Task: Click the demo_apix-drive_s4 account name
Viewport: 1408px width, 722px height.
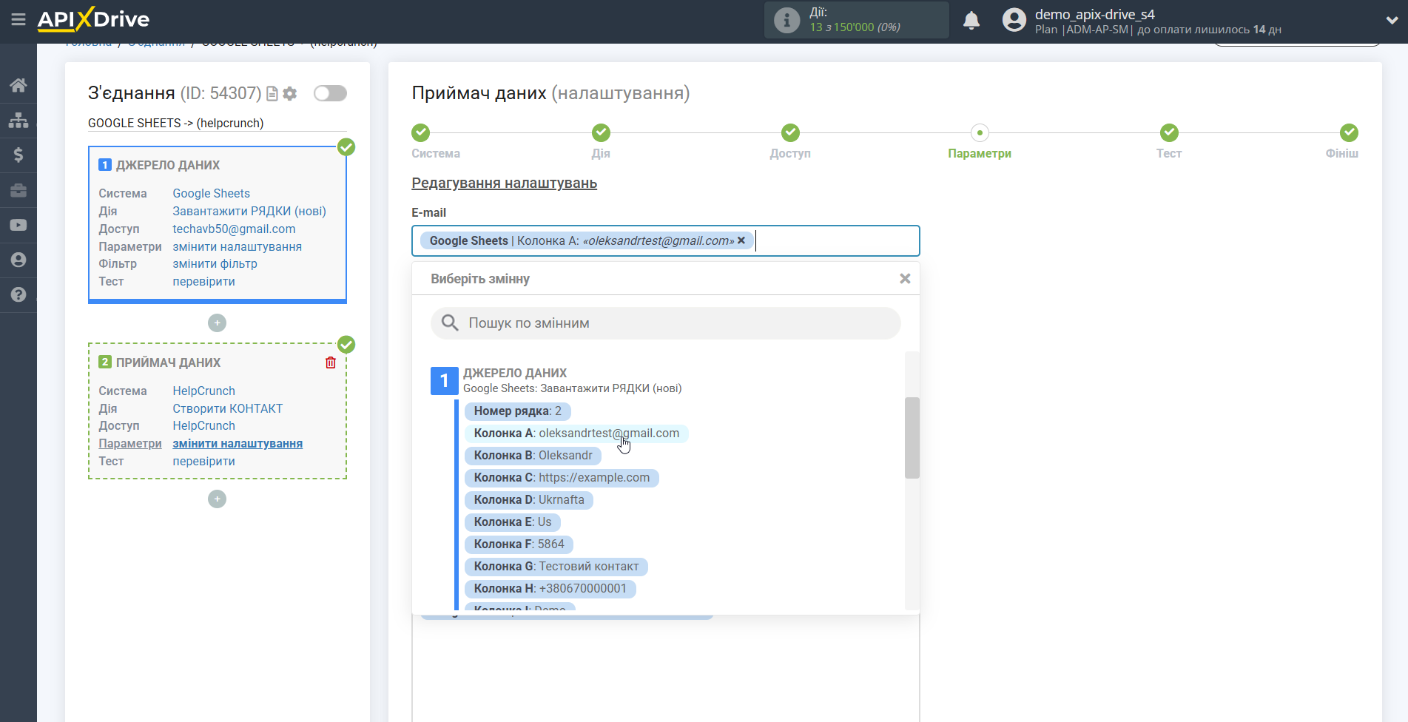Action: [1094, 14]
